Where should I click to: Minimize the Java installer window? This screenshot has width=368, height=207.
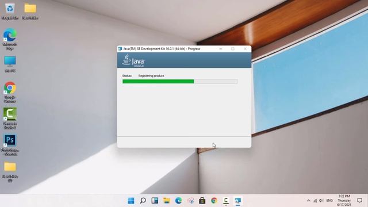pos(221,49)
